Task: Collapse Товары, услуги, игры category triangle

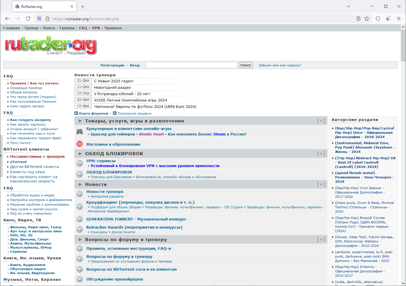Action: [80, 121]
